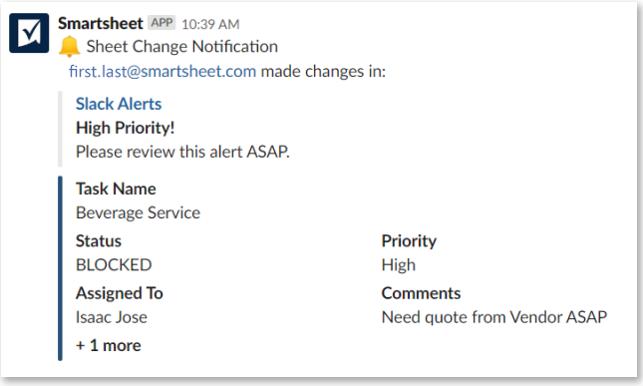643x386 pixels.
Task: Click the 10:39 AM message timestamp
Action: coord(210,24)
